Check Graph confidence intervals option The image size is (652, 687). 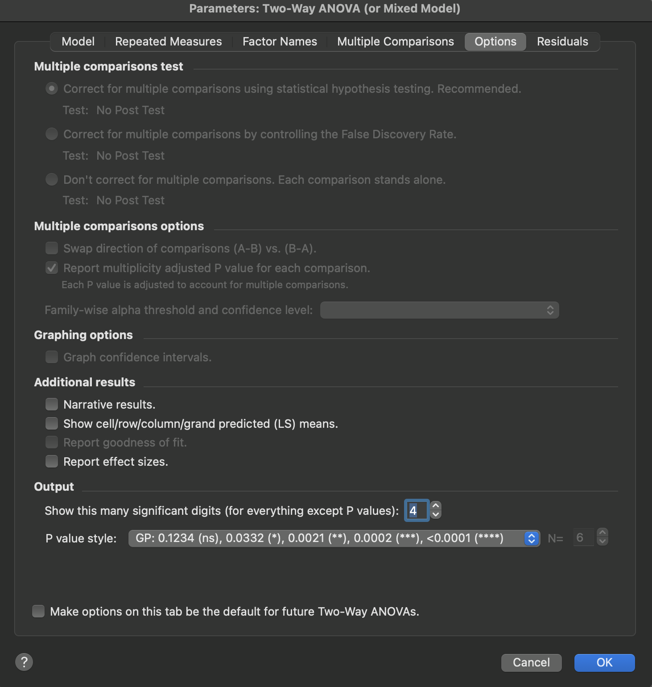pyautogui.click(x=52, y=357)
